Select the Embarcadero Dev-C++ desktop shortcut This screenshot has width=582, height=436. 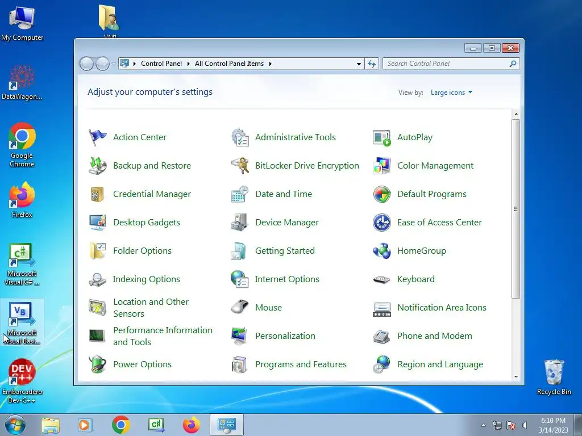(x=22, y=381)
